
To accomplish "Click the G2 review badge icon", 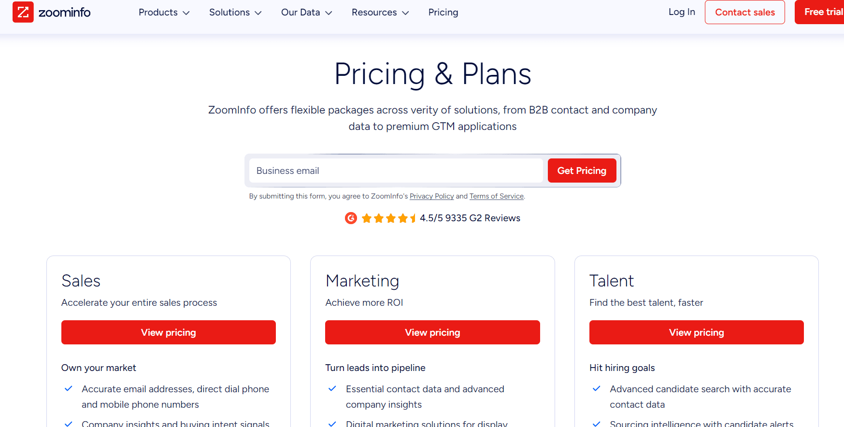I will pos(351,218).
